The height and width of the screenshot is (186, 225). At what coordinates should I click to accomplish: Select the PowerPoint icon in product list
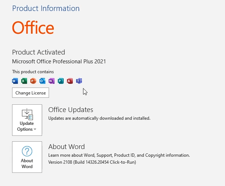33,81
